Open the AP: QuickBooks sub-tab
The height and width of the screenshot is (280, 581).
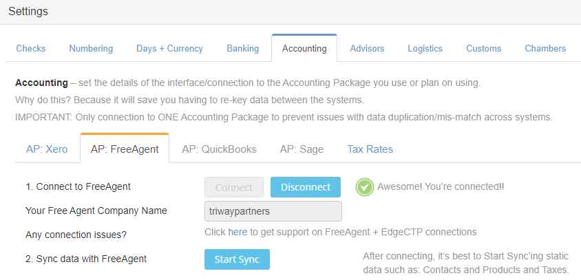[x=220, y=149]
